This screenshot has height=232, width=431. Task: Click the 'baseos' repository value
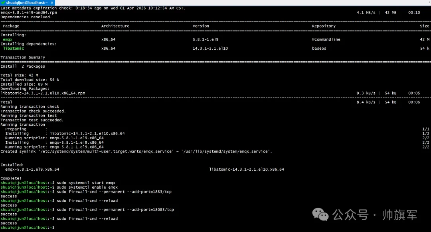(x=319, y=48)
